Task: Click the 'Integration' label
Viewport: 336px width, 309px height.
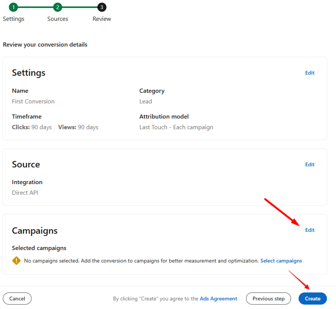Action: [x=27, y=182]
